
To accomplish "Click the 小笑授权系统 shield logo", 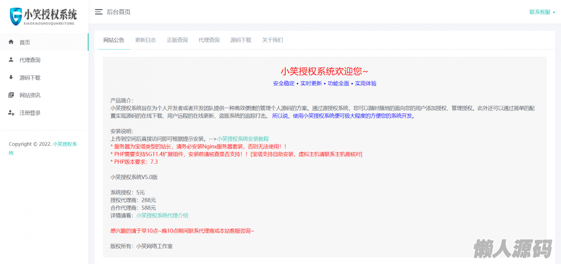I will tap(17, 15).
